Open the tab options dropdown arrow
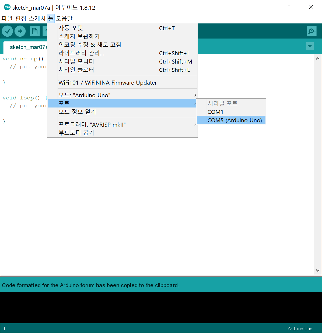The height and width of the screenshot is (333, 322). (310, 46)
